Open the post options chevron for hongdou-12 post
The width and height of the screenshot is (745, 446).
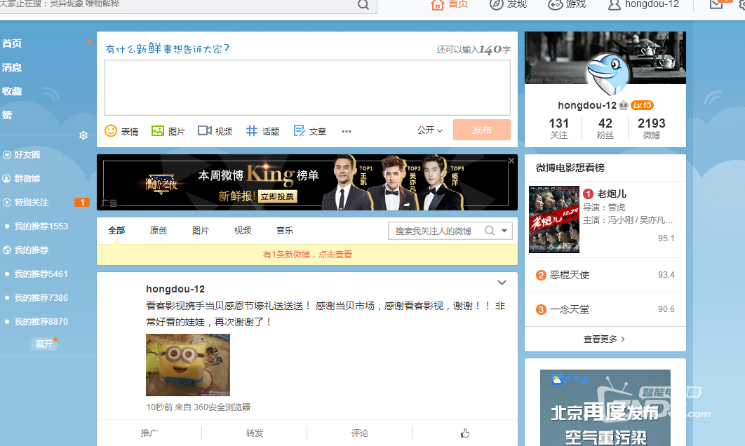pyautogui.click(x=502, y=283)
